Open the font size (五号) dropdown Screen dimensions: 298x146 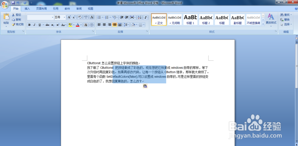[x=64, y=18]
